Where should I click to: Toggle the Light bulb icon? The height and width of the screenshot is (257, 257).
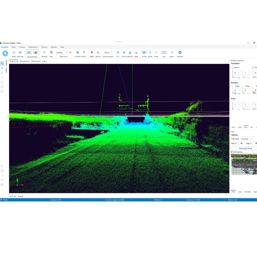pyautogui.click(x=164, y=52)
